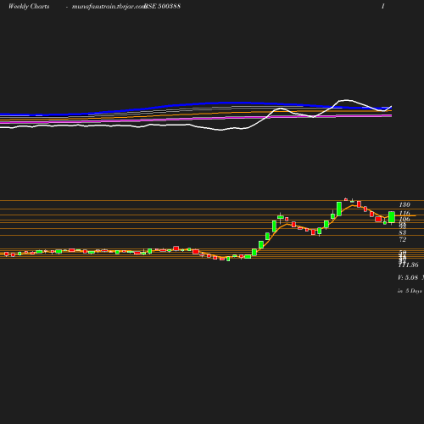Click the "111.36" last price value
The width and height of the screenshot is (424, 424).
point(408,265)
